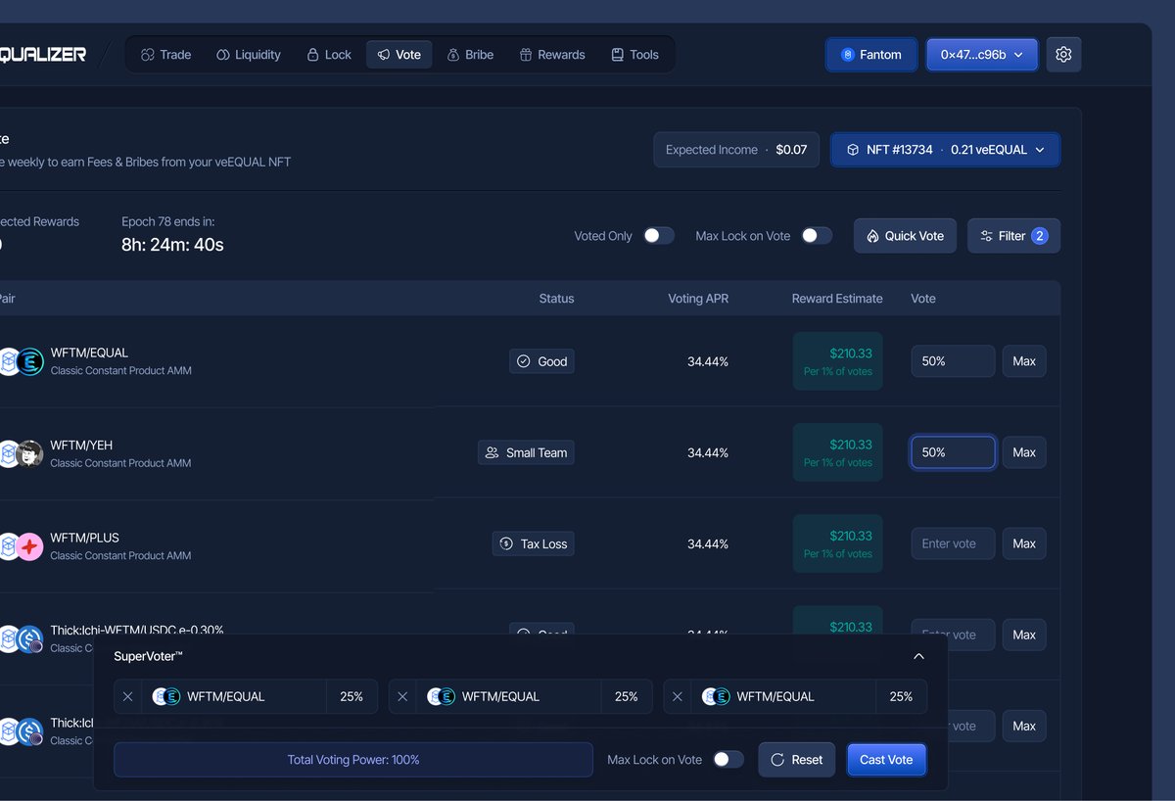Click the Good status badge for WFTM/EQUAL
The image size is (1175, 801).
click(541, 361)
